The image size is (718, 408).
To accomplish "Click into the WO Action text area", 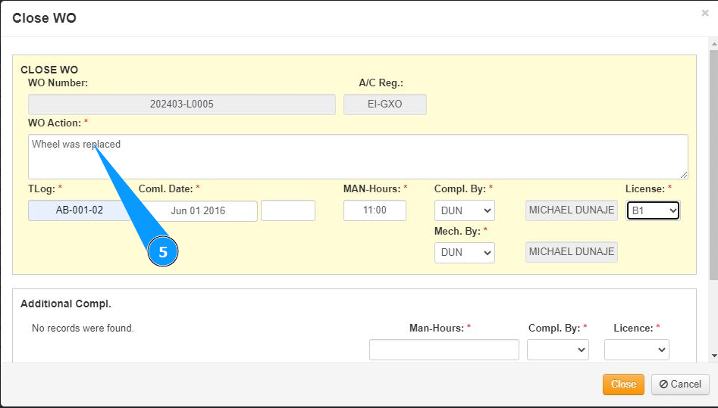I will [x=358, y=157].
